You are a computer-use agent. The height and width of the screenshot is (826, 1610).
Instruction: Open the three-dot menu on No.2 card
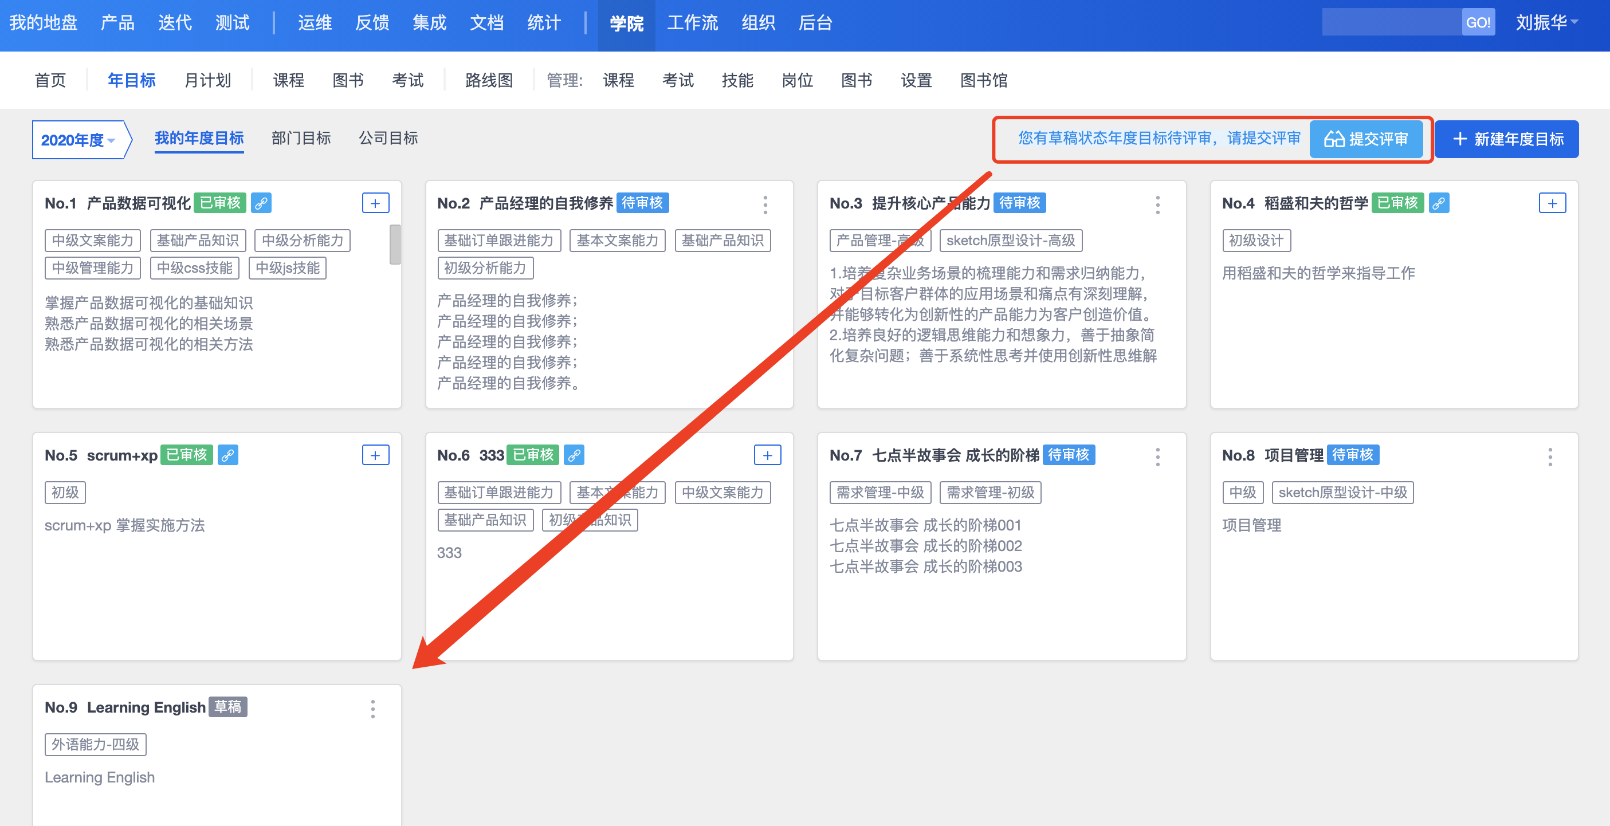click(765, 204)
